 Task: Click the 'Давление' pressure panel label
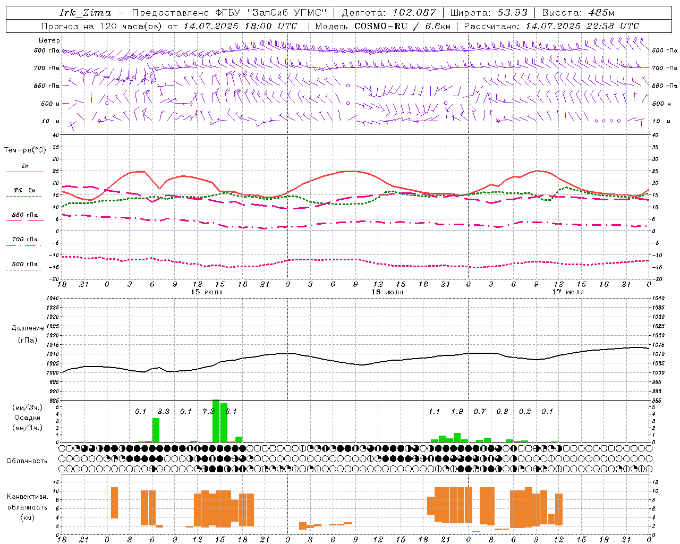(x=28, y=328)
